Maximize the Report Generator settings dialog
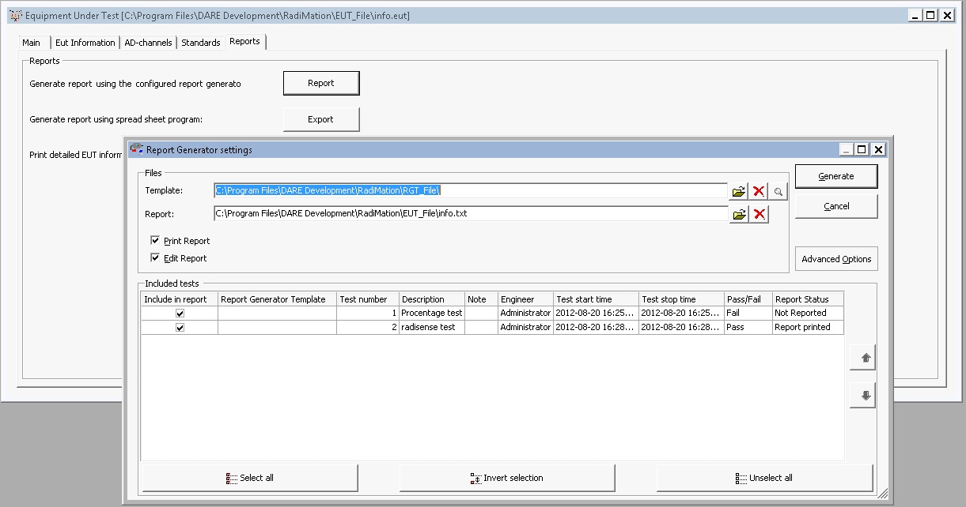 [862, 149]
